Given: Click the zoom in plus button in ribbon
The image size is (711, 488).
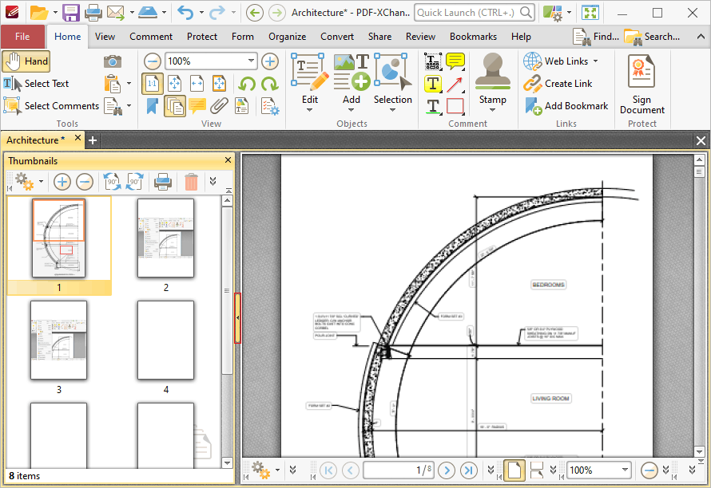Looking at the screenshot, I should point(270,61).
